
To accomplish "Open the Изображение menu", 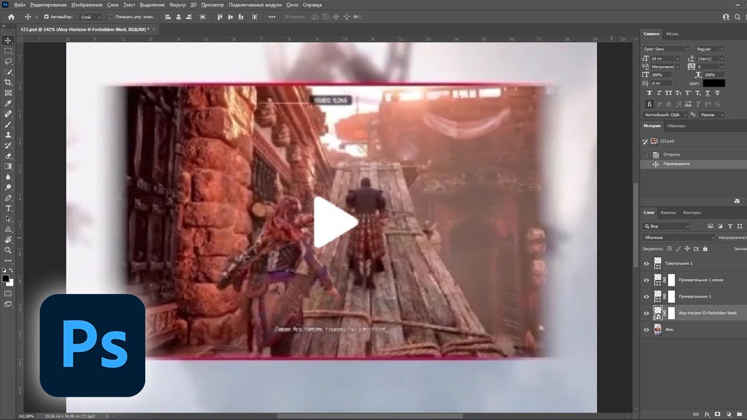I will [86, 5].
